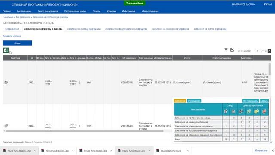Select the Заявления tab in the widget
The height and width of the screenshot is (155, 275).
click(180, 101)
